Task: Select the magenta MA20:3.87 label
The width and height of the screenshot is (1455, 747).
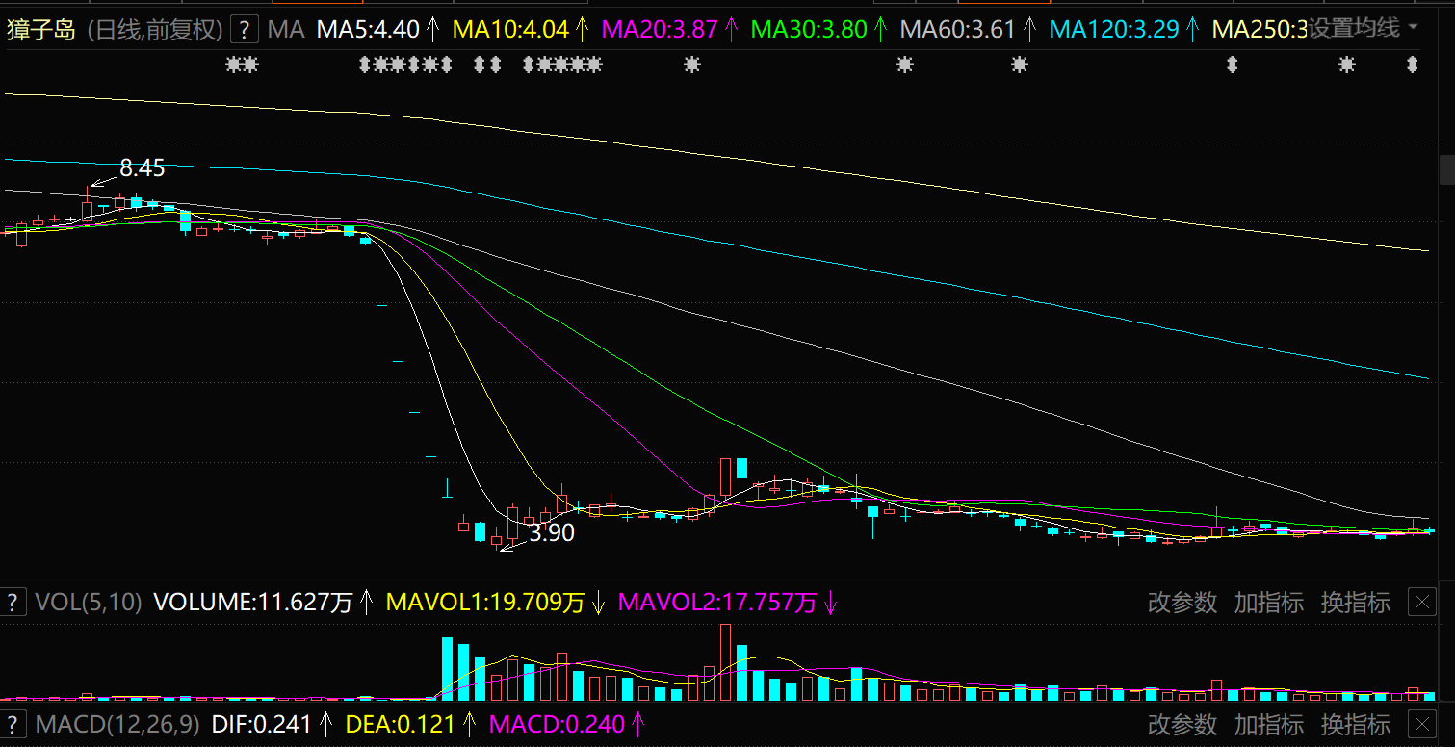Action: [x=660, y=30]
